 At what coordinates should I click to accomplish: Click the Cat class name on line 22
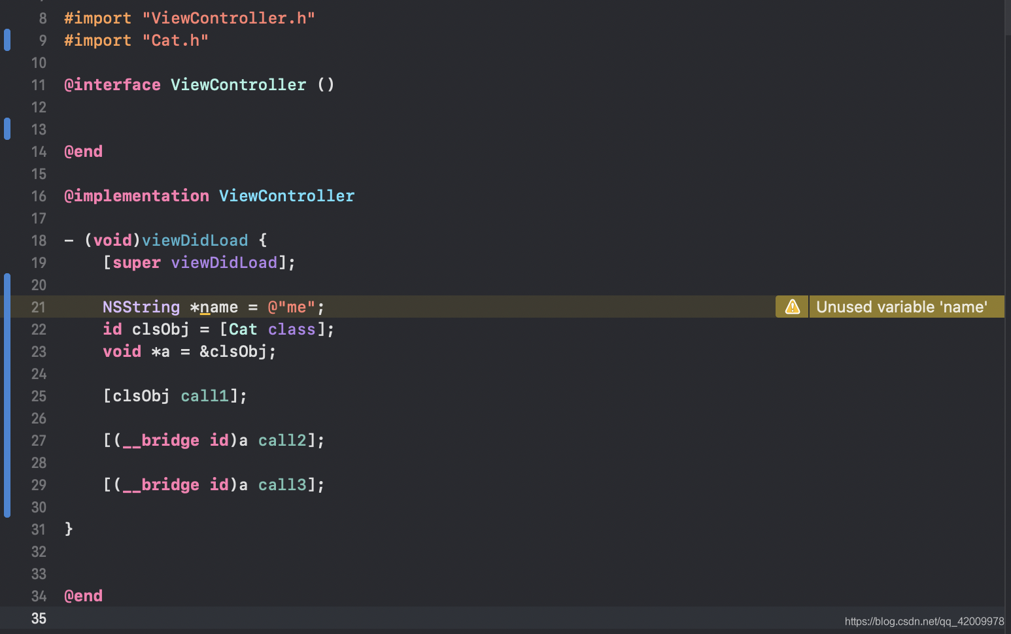pyautogui.click(x=243, y=329)
